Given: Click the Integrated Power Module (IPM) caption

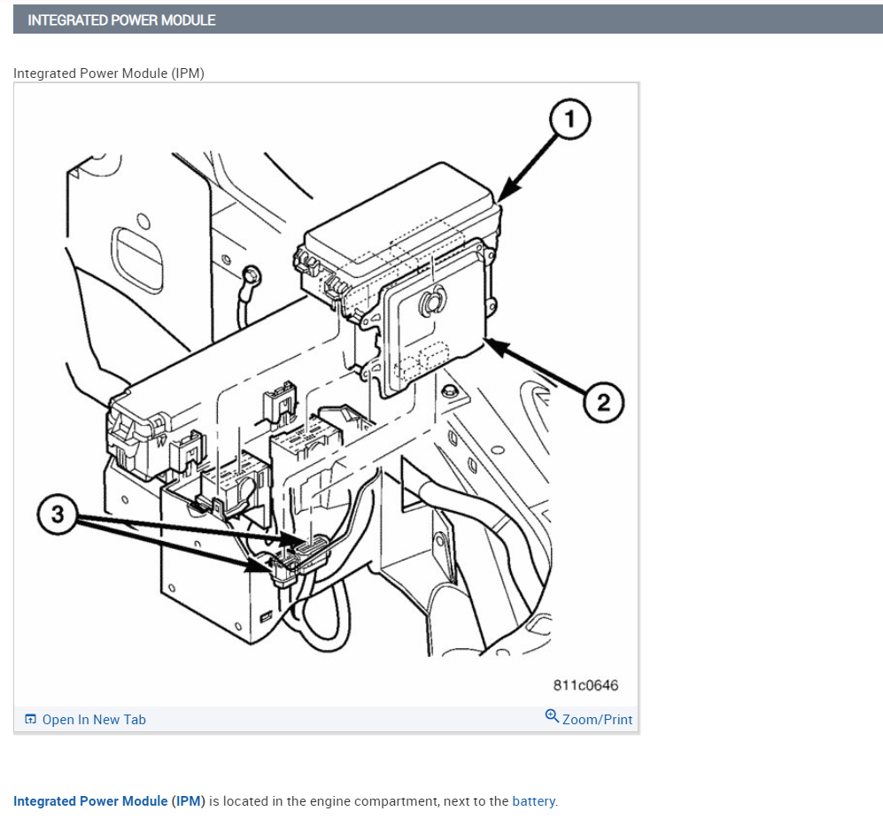Looking at the screenshot, I should [x=109, y=73].
